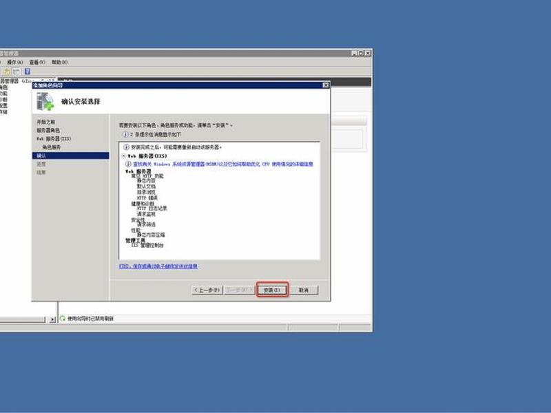Maximize the Server Manager window

pyautogui.click(x=360, y=53)
